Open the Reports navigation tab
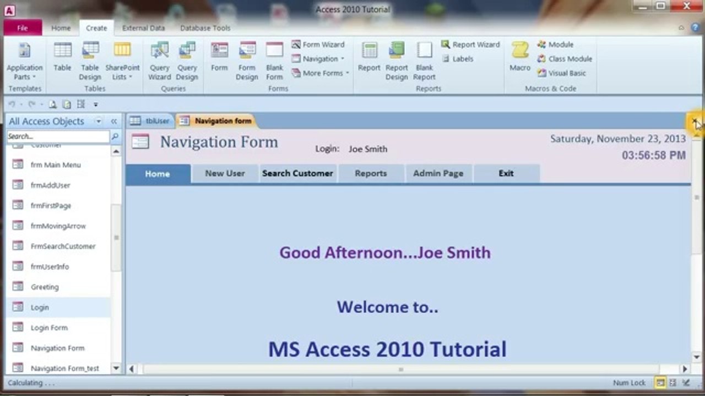705x396 pixels. tap(371, 173)
